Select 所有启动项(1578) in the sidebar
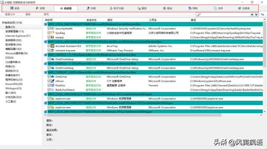 [12, 22]
